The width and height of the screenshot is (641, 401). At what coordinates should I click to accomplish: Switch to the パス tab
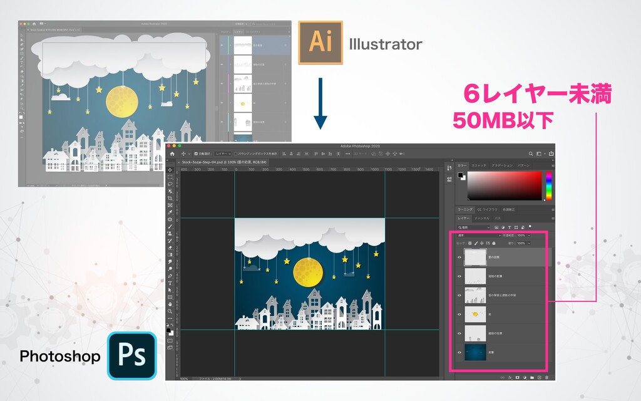[x=498, y=219]
